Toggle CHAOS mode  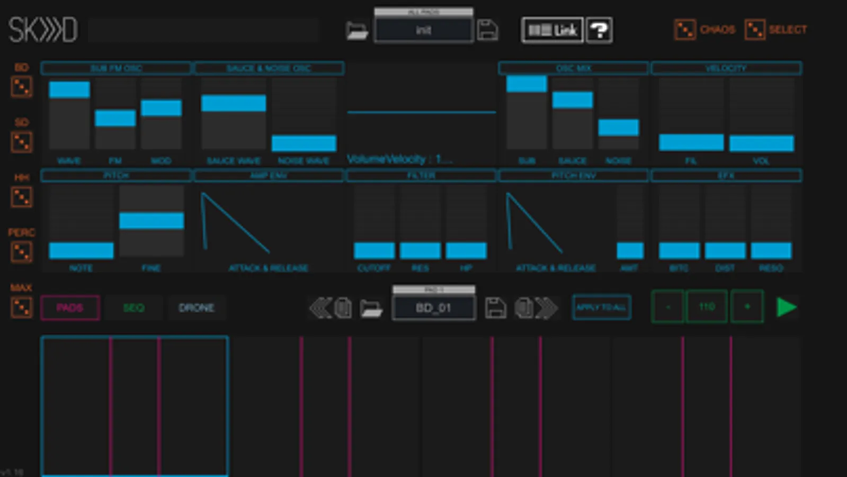[x=705, y=30]
